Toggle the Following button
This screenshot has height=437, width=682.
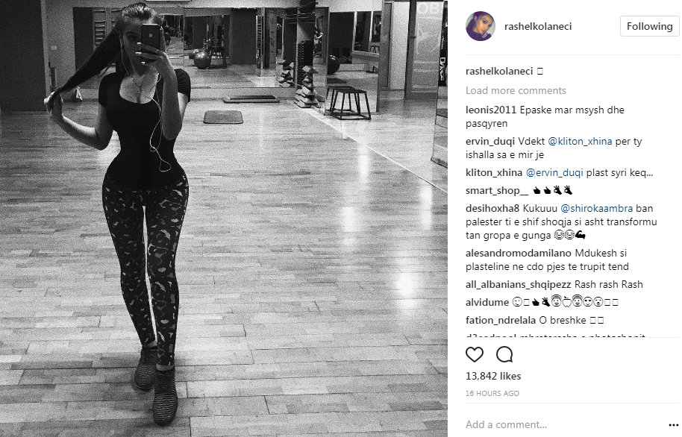coord(649,26)
